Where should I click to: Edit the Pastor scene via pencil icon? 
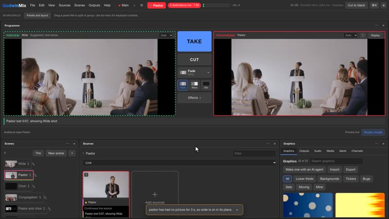35,175
